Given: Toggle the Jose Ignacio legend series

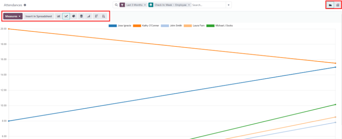Looking at the screenshot, I should 120,26.
